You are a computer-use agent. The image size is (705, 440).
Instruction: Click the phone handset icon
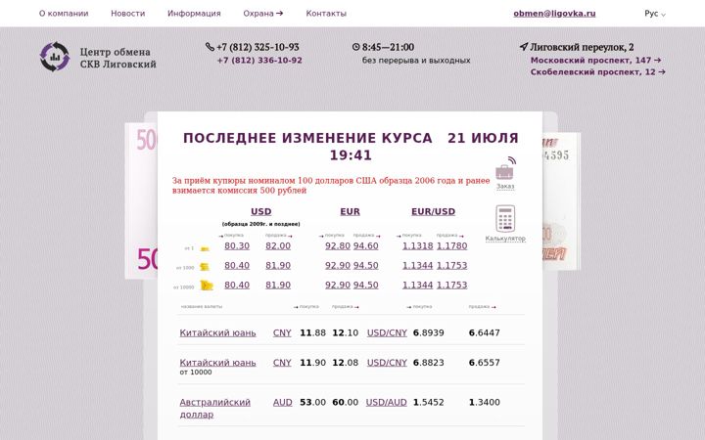click(x=210, y=47)
